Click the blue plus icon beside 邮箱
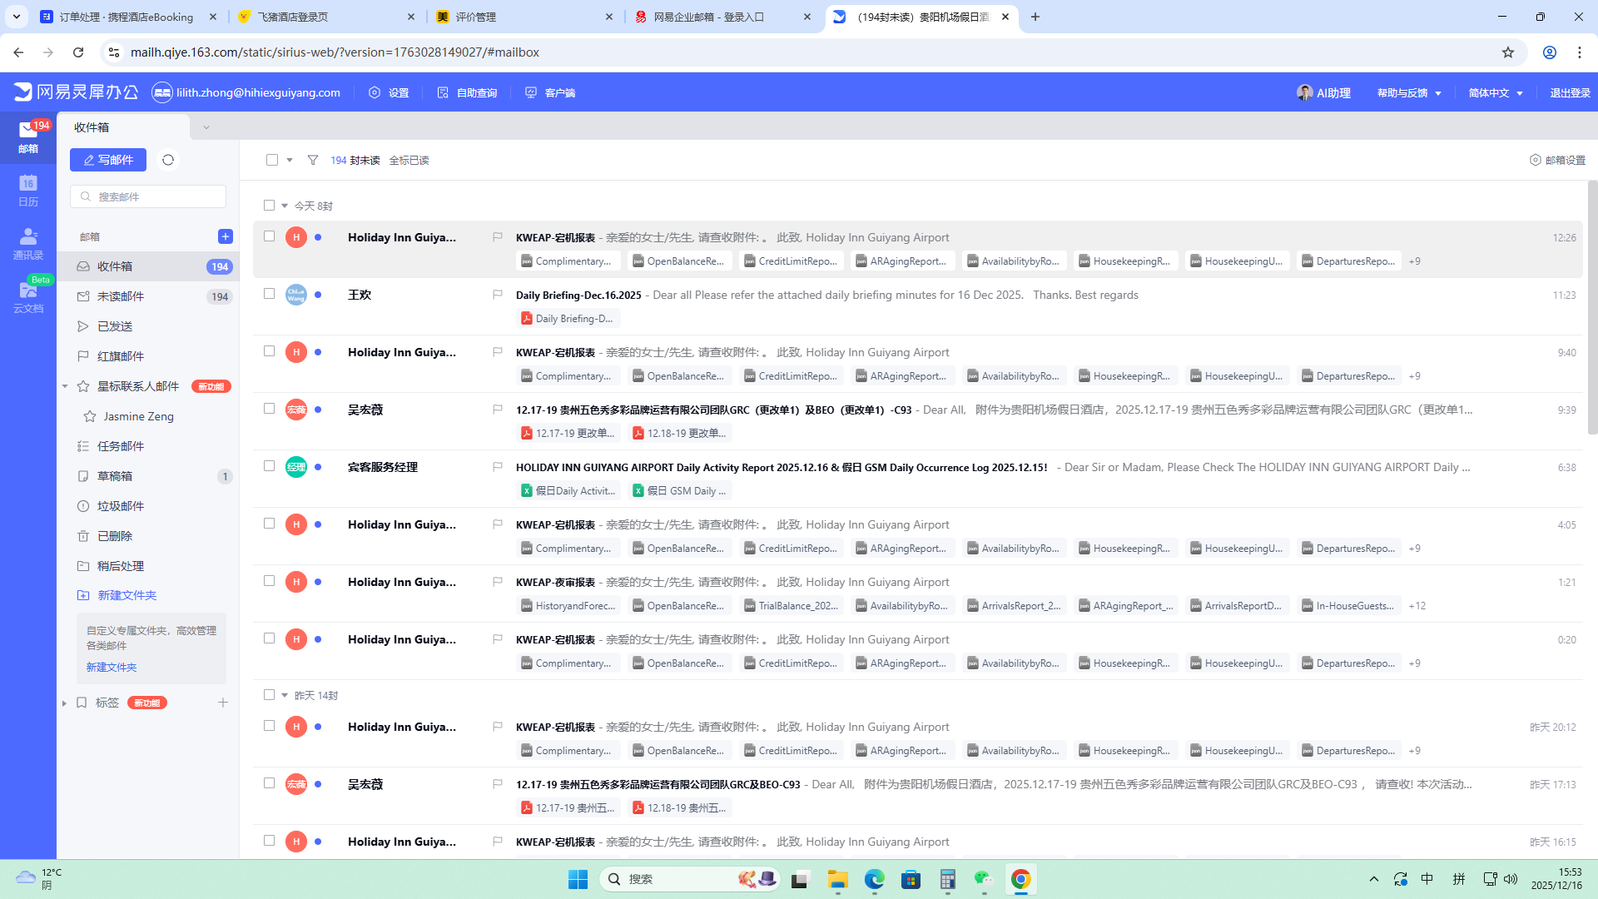Viewport: 1598px width, 899px height. point(225,236)
